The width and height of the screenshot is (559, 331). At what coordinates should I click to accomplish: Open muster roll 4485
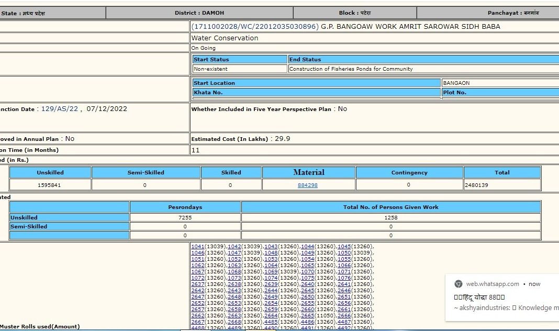pos(271,322)
